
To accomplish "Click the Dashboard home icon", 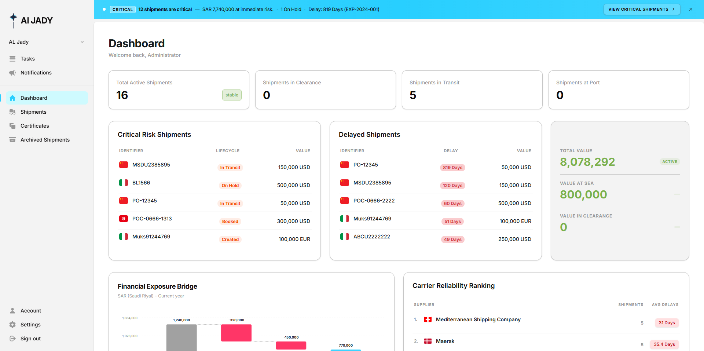I will point(12,98).
